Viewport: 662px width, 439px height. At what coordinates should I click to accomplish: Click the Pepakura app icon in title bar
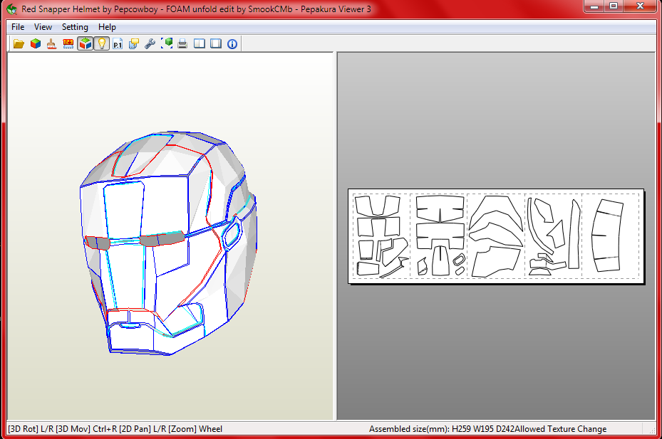pos(12,9)
